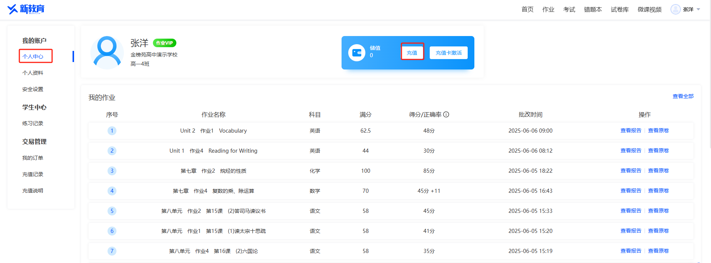Click the large profile avatar of 张洋

click(107, 52)
